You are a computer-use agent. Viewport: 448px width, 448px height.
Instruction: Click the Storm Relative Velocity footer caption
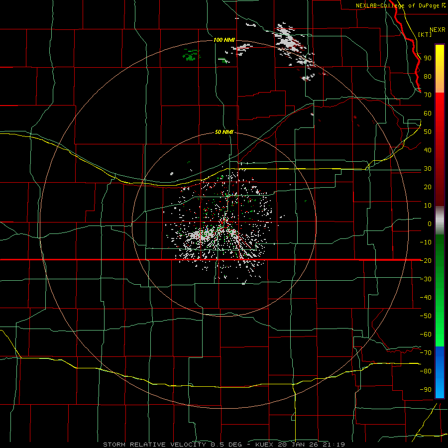pyautogui.click(x=224, y=445)
